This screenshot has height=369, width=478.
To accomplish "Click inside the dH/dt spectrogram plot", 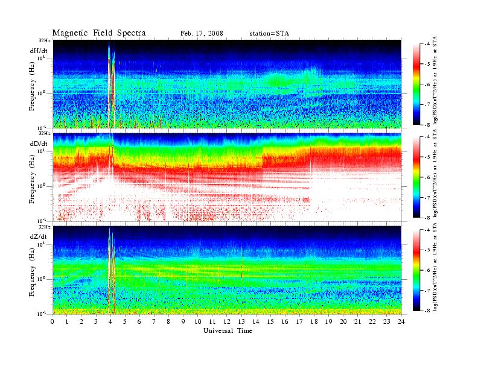I will (x=227, y=84).
